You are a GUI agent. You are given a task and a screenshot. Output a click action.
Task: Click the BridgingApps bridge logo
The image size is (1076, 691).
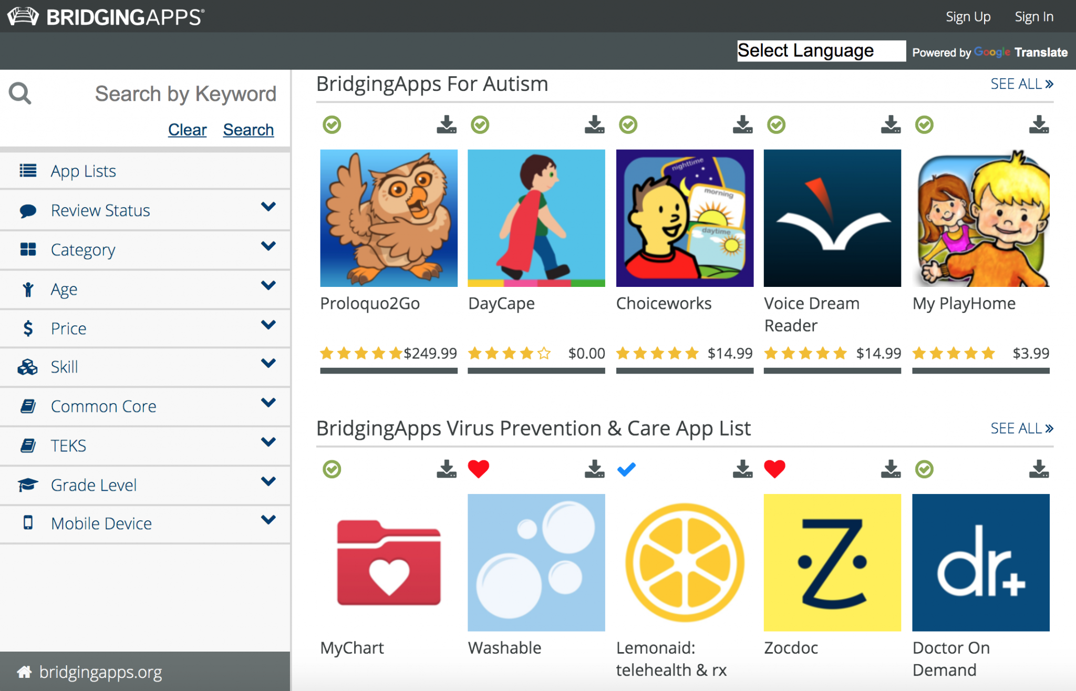tap(24, 16)
